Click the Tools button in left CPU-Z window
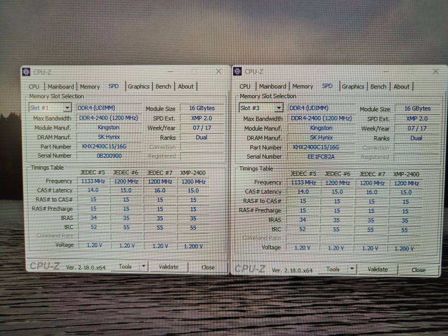 coord(125,266)
